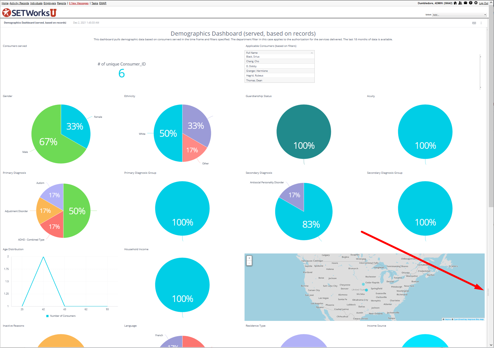Export the dashboard with the PDF icon
Image resolution: width=494 pixels, height=348 pixels.
(x=474, y=23)
